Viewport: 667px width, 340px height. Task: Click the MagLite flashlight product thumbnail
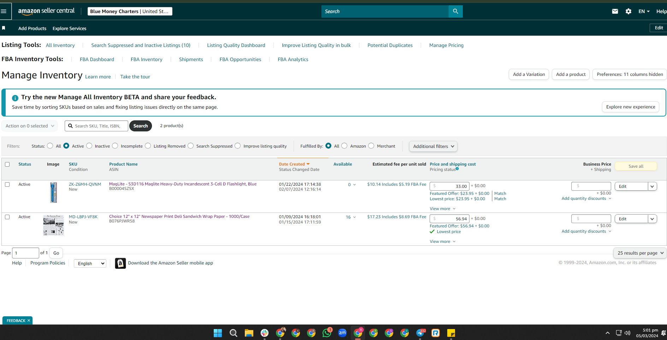click(54, 192)
